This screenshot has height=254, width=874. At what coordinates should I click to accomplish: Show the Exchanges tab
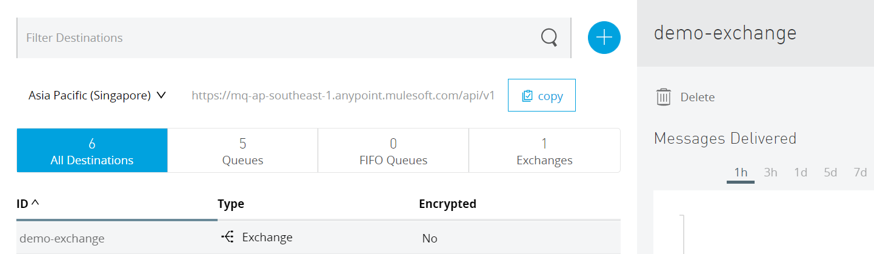point(544,151)
